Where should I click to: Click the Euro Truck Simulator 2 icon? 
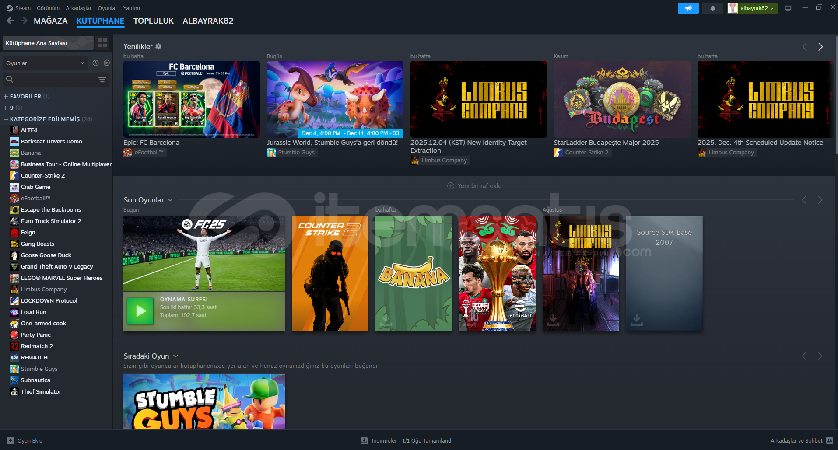click(14, 221)
